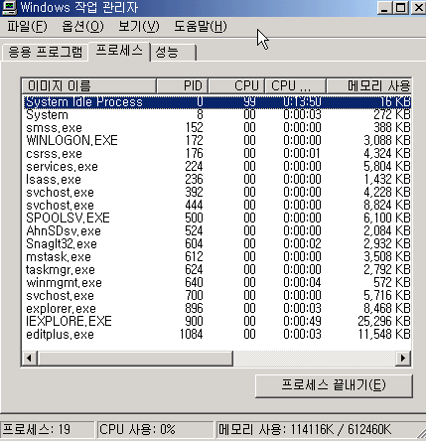Image resolution: width=426 pixels, height=441 pixels.
Task: Select the SPOOLSV.EXE process
Action: [x=216, y=219]
